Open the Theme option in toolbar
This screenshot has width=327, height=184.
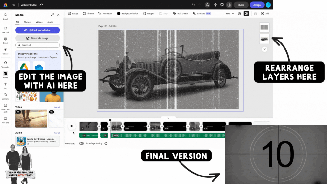tap(88, 13)
